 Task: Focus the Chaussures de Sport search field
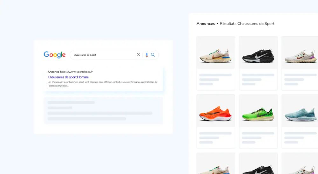tap(114, 55)
